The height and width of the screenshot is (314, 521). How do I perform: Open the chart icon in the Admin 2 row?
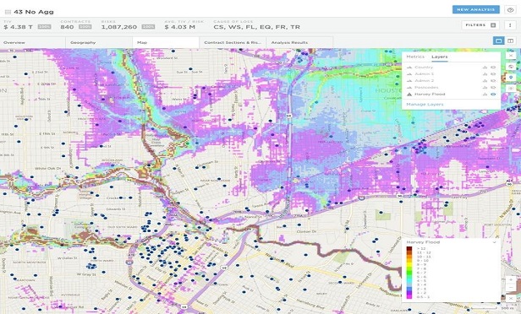pyautogui.click(x=485, y=80)
